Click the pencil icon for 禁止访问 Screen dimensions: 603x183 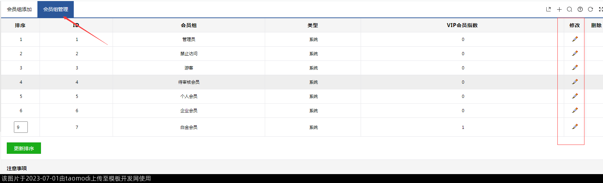coord(575,53)
